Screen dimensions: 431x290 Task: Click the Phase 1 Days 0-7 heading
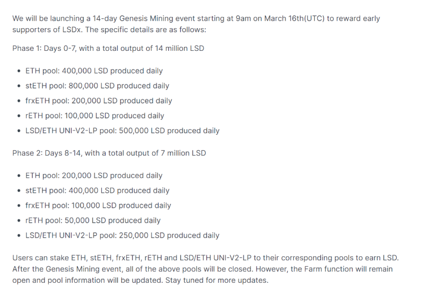[108, 48]
